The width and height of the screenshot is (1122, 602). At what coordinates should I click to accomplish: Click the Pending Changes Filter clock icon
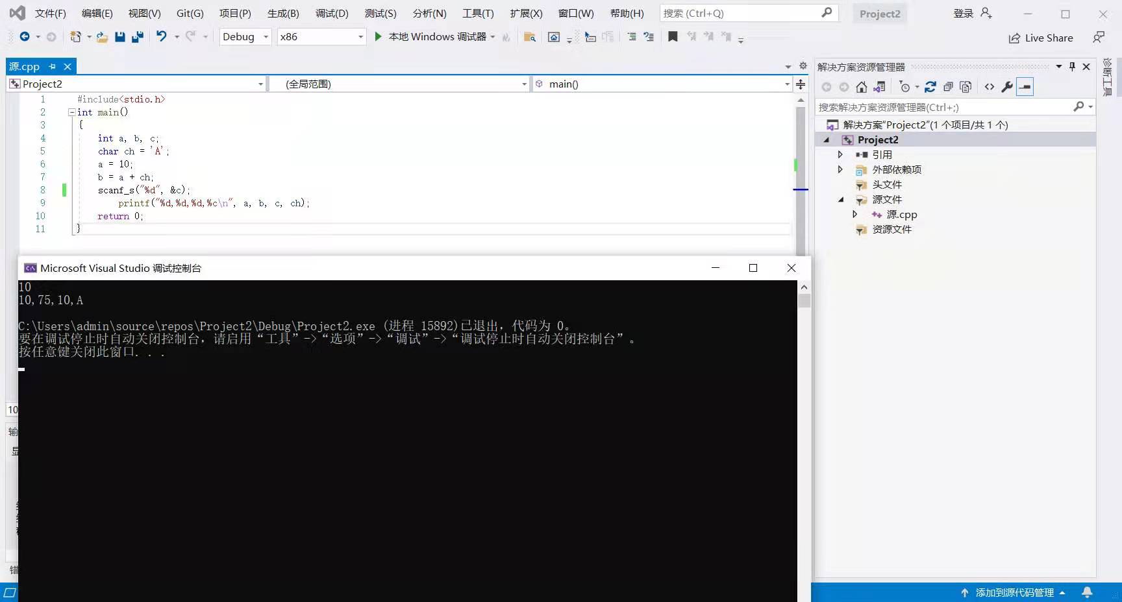click(x=904, y=87)
